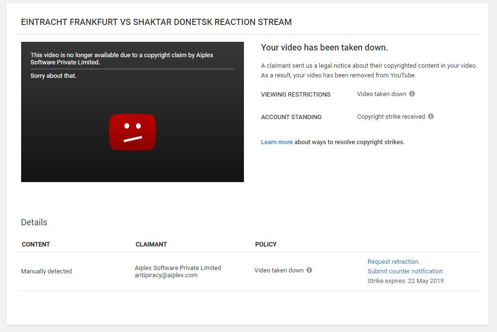This screenshot has width=497, height=332.
Task: Click info icon next to Viewing Restrictions status
Action: [412, 94]
